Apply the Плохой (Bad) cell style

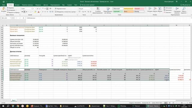pos(139,9)
